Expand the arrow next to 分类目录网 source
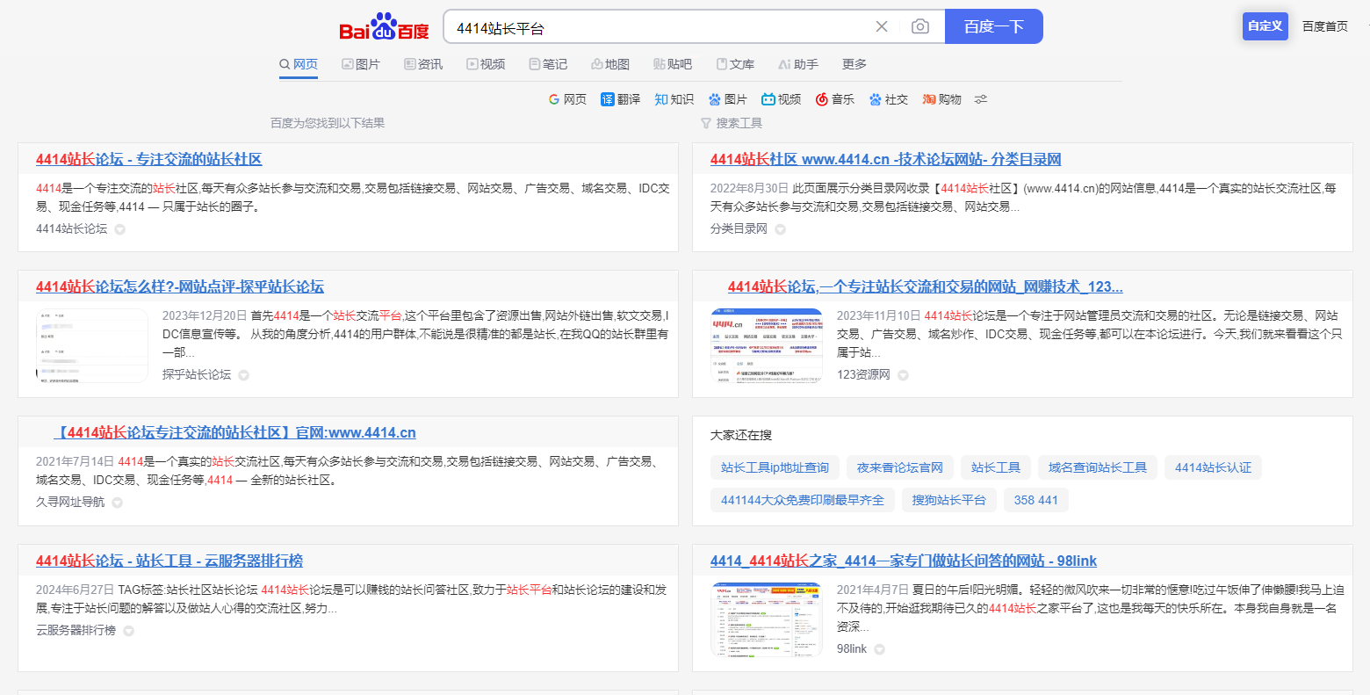Viewport: 1370px width, 695px height. point(780,229)
